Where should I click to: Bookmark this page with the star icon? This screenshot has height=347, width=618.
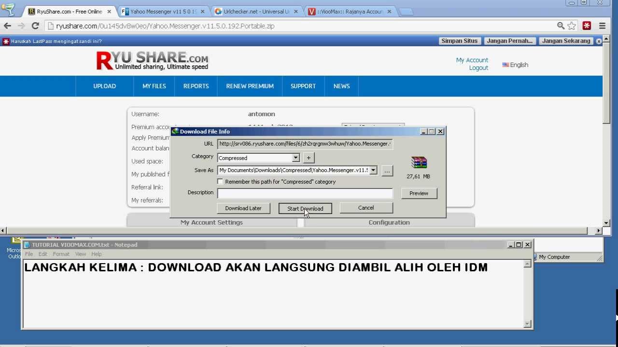coord(572,26)
